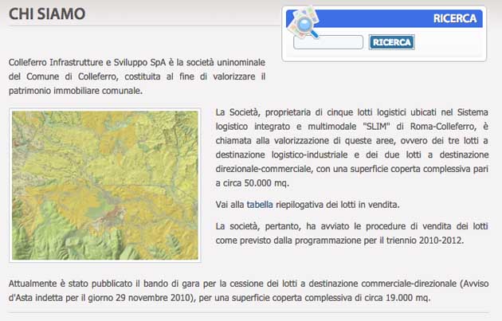Click 'patrimonio immobiliare comunale' text

pyautogui.click(x=76, y=91)
